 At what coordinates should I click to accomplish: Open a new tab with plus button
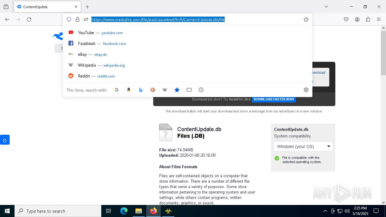click(x=87, y=7)
